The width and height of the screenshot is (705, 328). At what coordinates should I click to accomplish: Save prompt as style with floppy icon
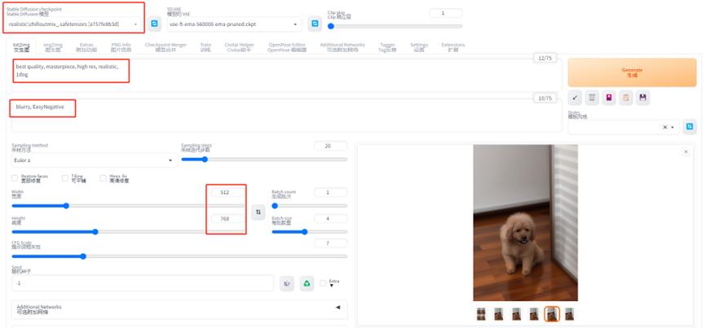[643, 98]
